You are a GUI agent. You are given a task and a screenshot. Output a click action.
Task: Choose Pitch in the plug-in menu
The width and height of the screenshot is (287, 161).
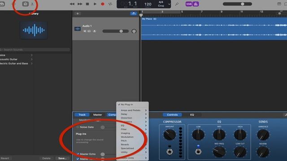click(132, 141)
